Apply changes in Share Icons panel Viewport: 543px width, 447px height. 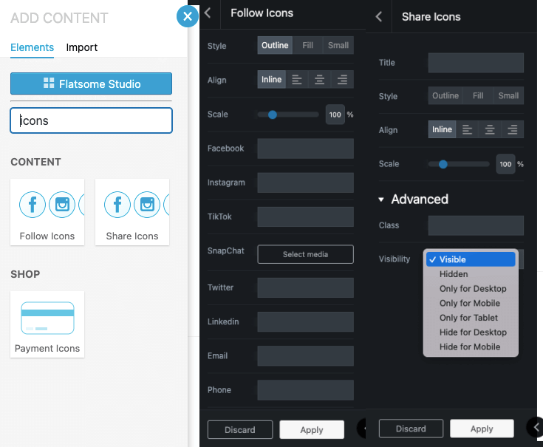[x=482, y=429]
